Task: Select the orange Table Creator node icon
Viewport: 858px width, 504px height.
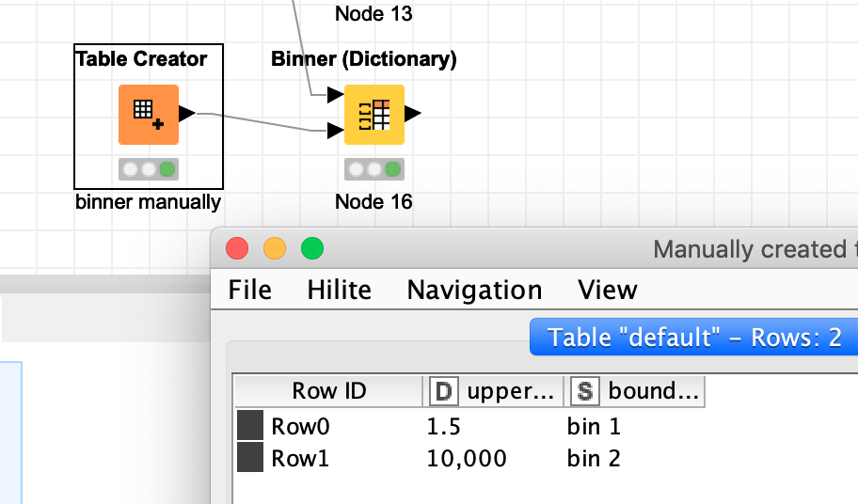Action: [149, 115]
